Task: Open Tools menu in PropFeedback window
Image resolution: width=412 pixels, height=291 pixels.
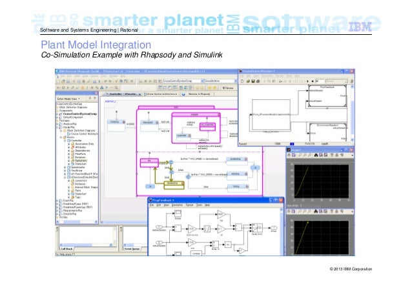Action: (x=199, y=205)
